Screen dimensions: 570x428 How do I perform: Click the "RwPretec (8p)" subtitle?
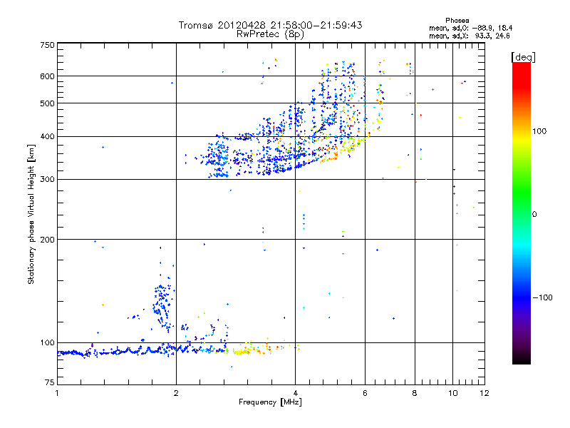[270, 34]
